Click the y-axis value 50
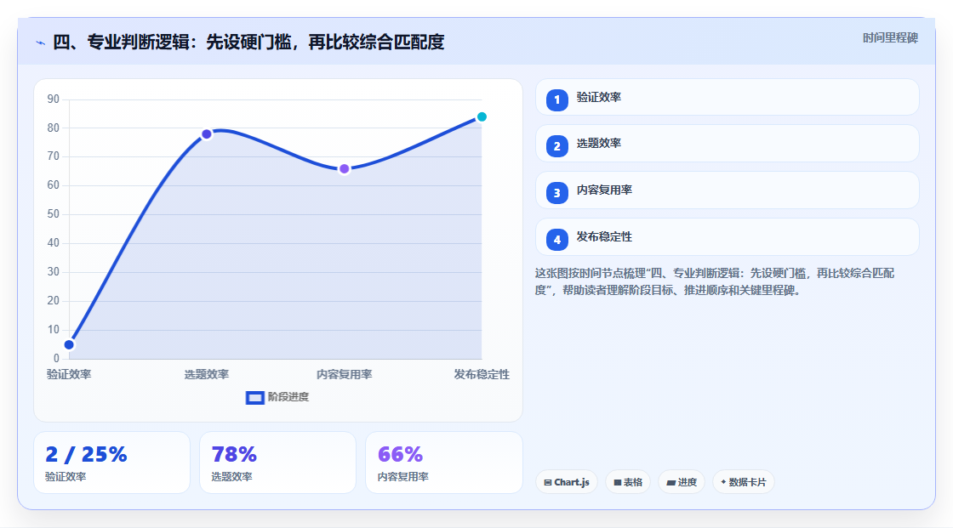Viewport: 953px width, 528px height. click(x=54, y=214)
